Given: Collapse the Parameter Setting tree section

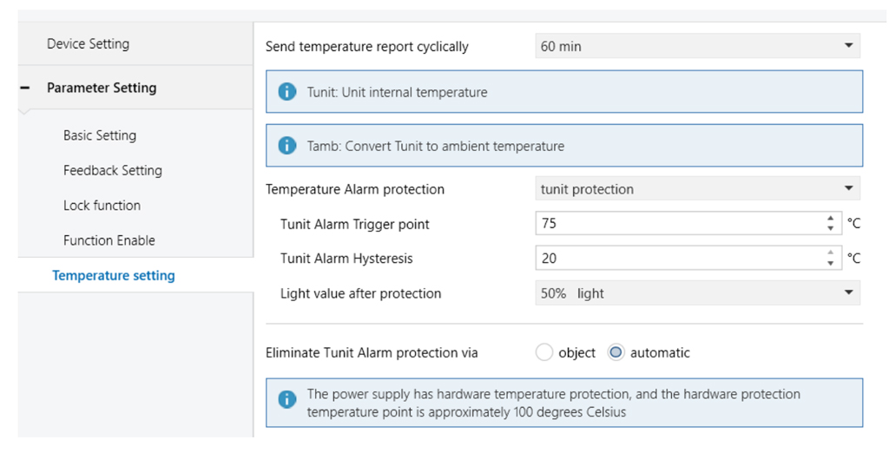Looking at the screenshot, I should click(x=24, y=88).
